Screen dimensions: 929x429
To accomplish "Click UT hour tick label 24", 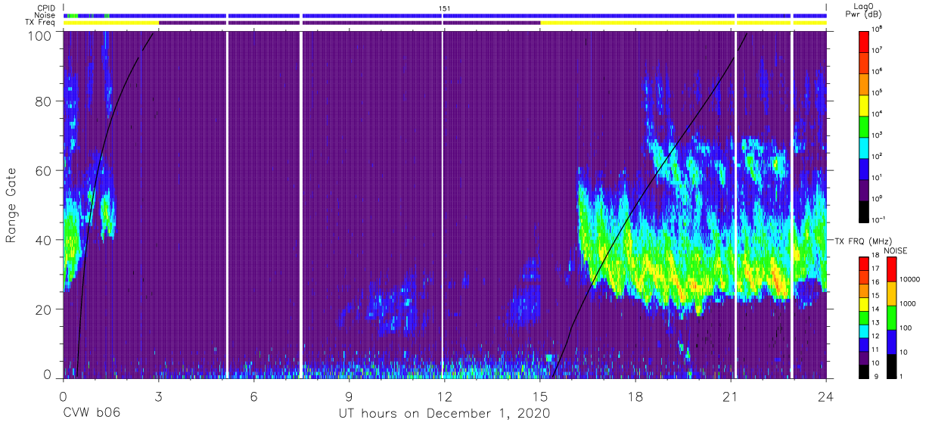I will [825, 395].
